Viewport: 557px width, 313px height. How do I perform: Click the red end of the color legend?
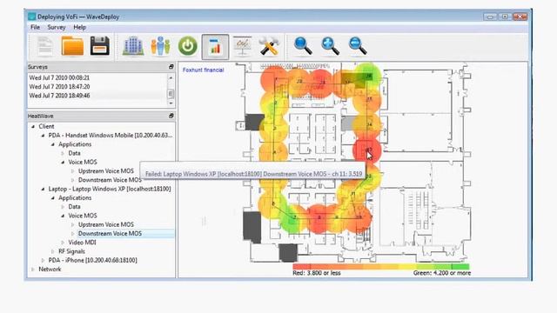click(x=302, y=266)
